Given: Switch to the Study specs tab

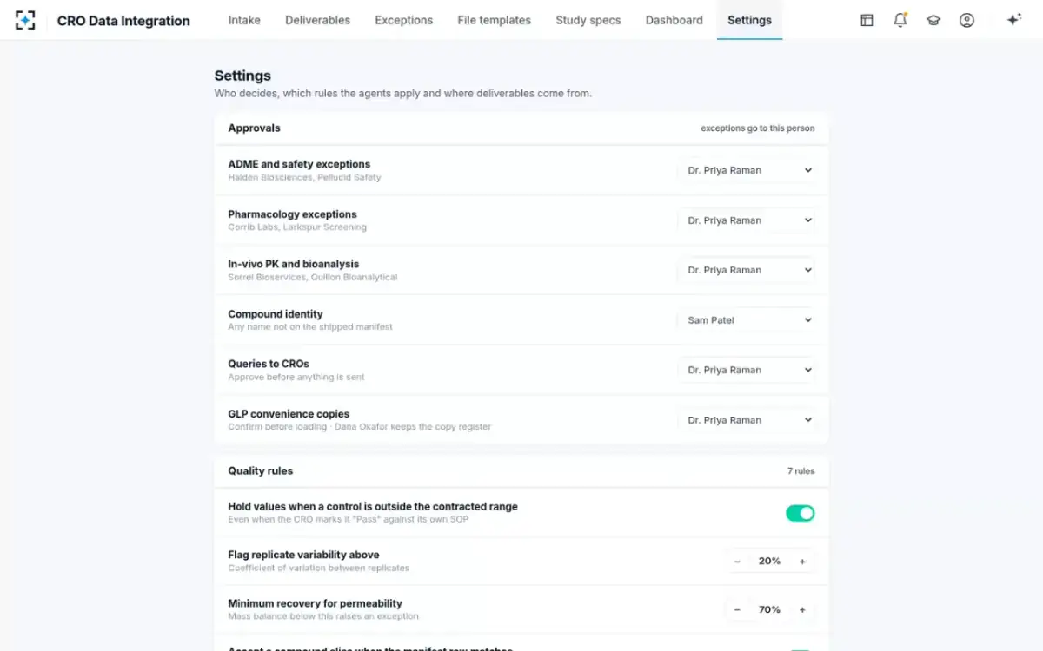Looking at the screenshot, I should coord(588,20).
